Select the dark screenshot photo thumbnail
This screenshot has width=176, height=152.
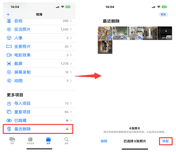165,33
